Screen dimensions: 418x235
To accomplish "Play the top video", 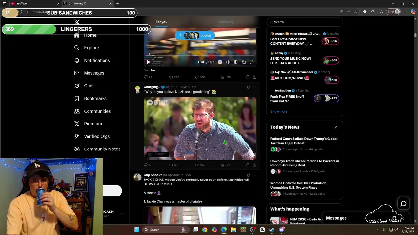I will pos(149,62).
